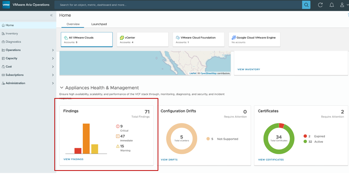Open Inventory in the sidebar
Image resolution: width=349 pixels, height=174 pixels.
click(12, 34)
